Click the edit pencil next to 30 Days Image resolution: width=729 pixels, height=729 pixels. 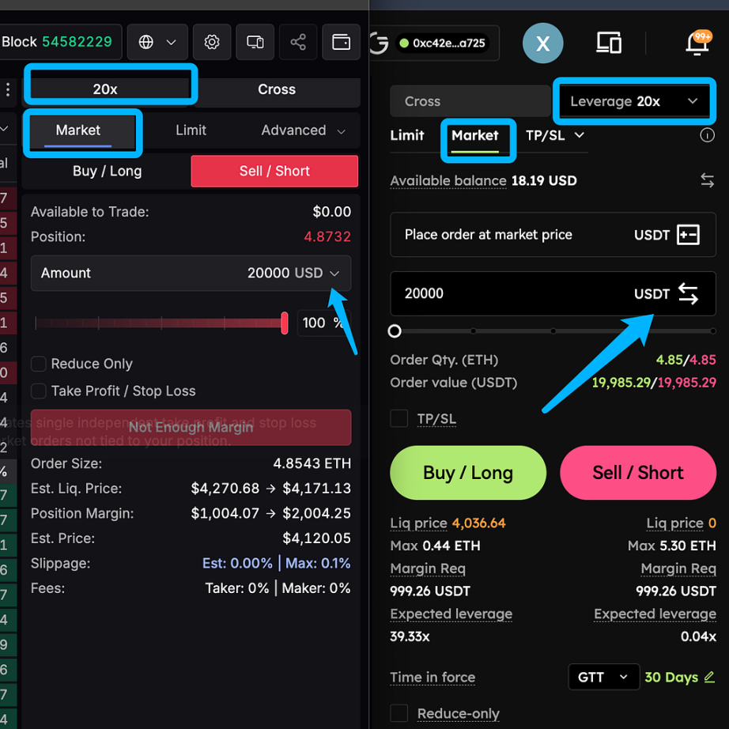[x=709, y=677]
